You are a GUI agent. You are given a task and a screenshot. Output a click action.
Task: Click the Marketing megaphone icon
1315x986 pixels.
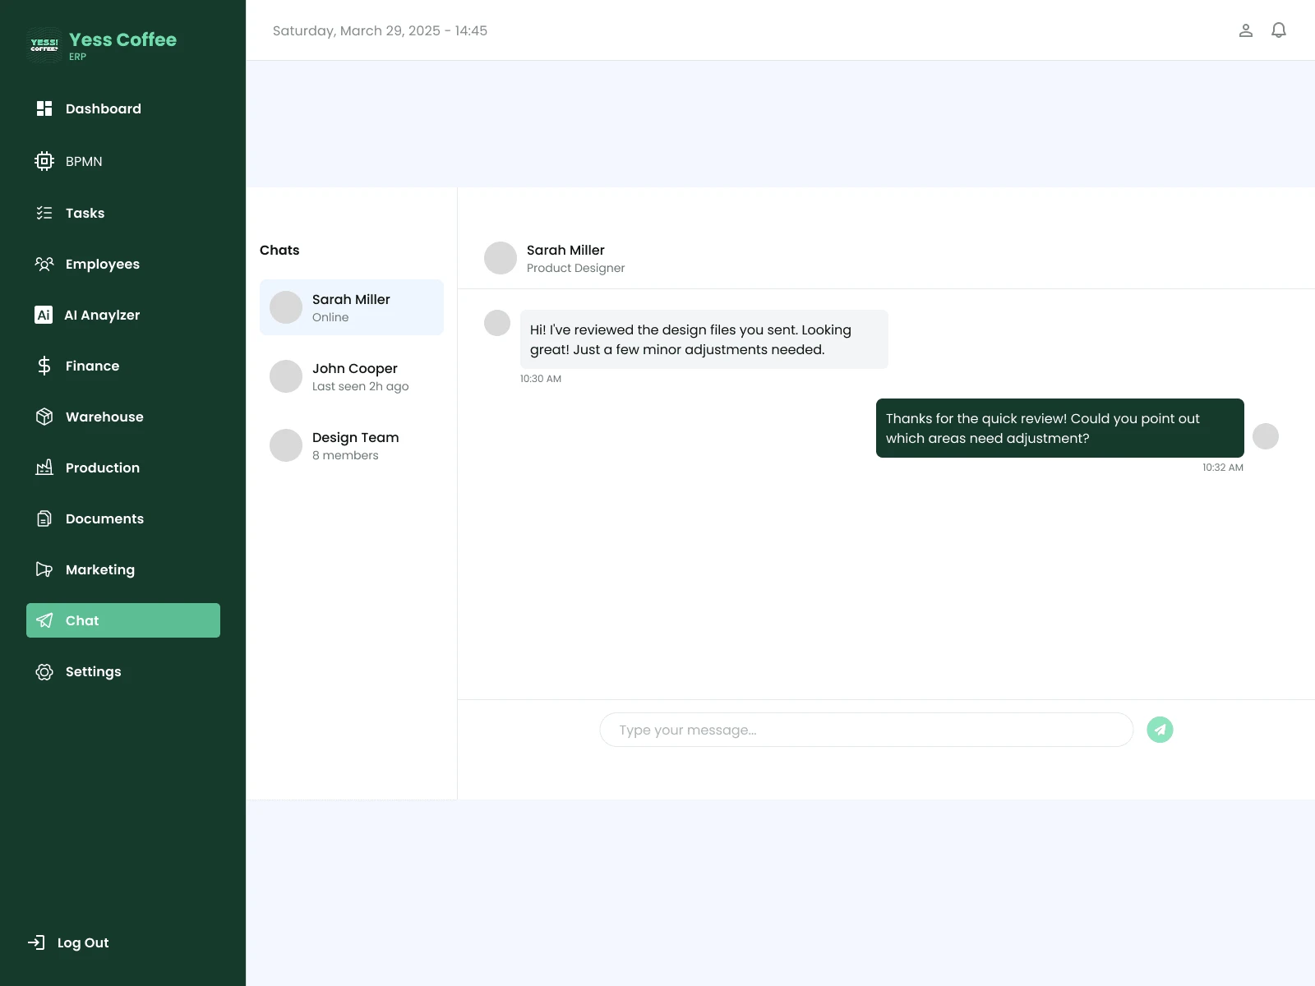(x=44, y=569)
